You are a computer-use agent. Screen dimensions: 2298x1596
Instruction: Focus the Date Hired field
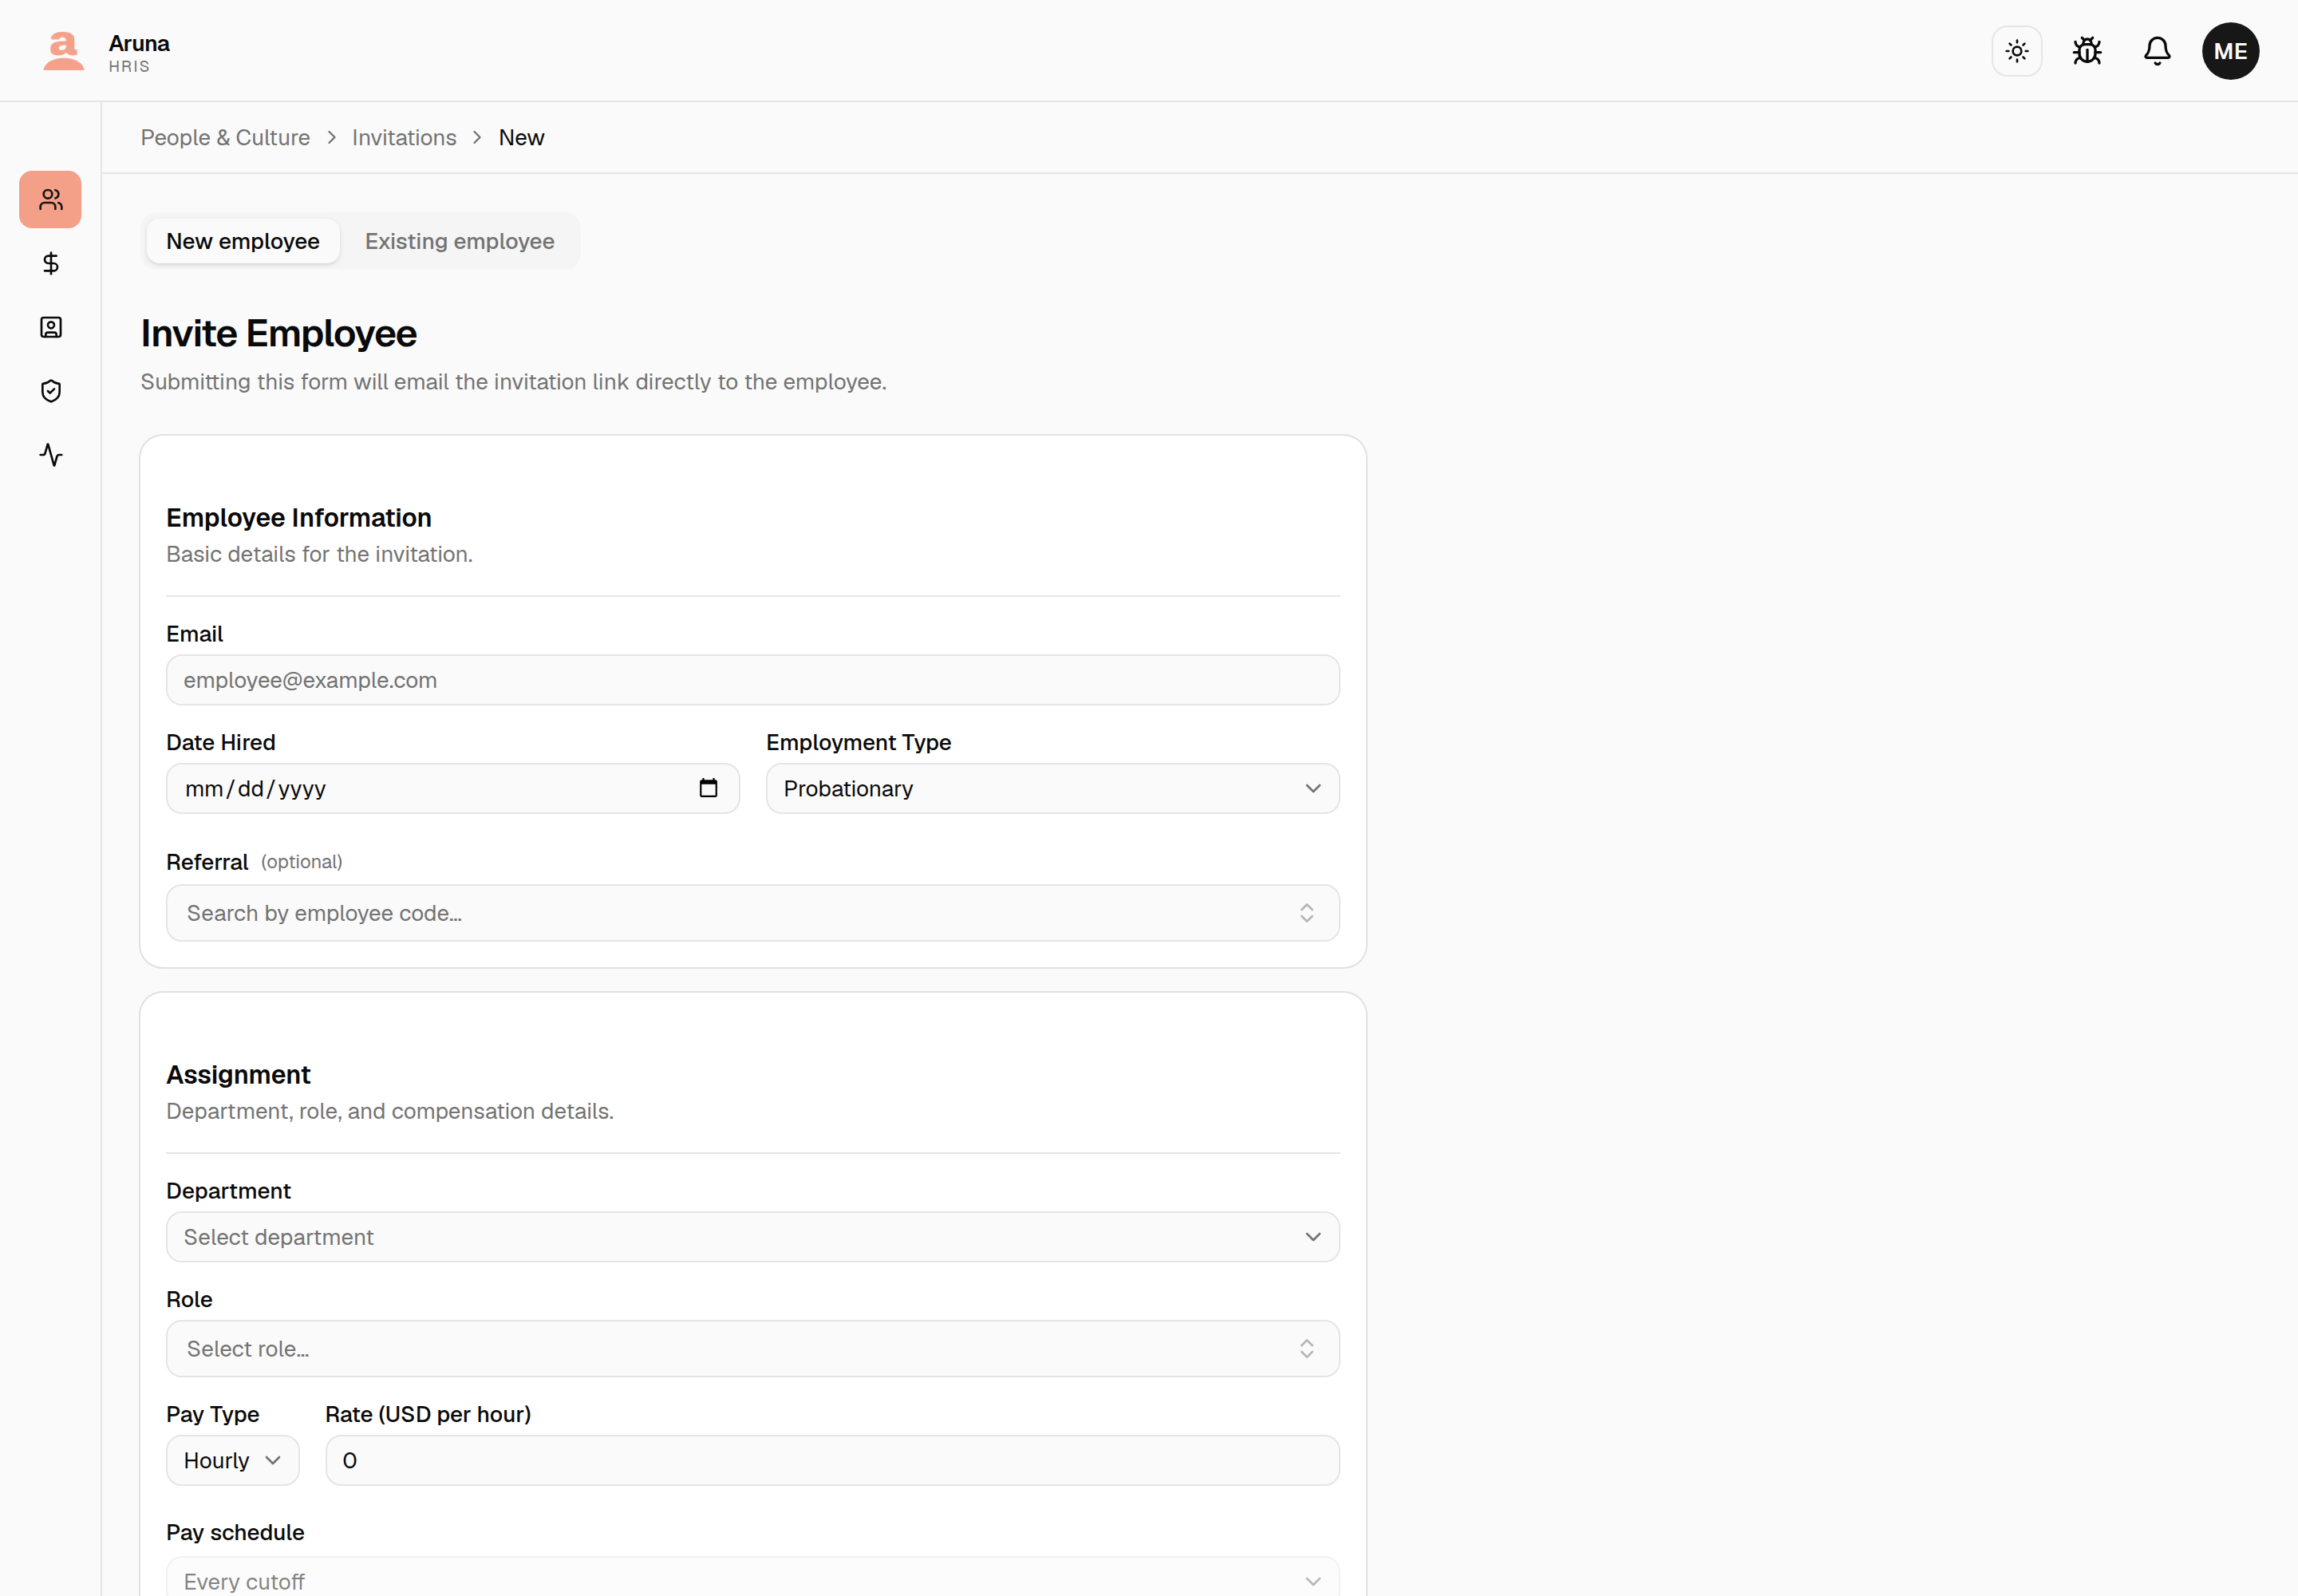(x=453, y=789)
